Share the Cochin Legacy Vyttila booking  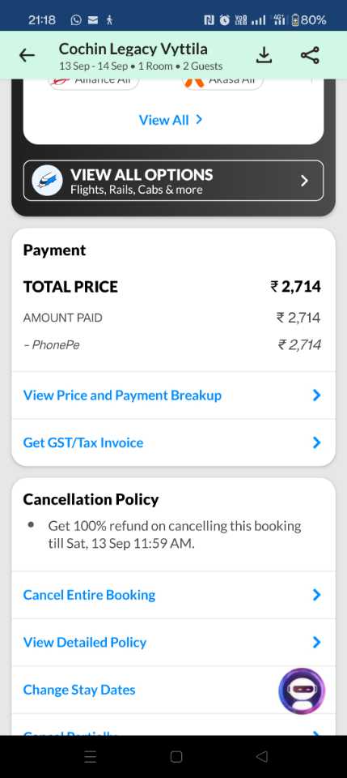click(311, 55)
